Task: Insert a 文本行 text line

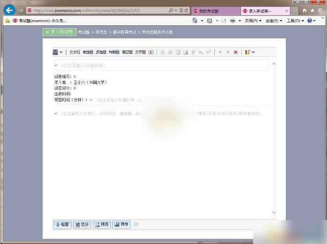Action: pos(75,52)
